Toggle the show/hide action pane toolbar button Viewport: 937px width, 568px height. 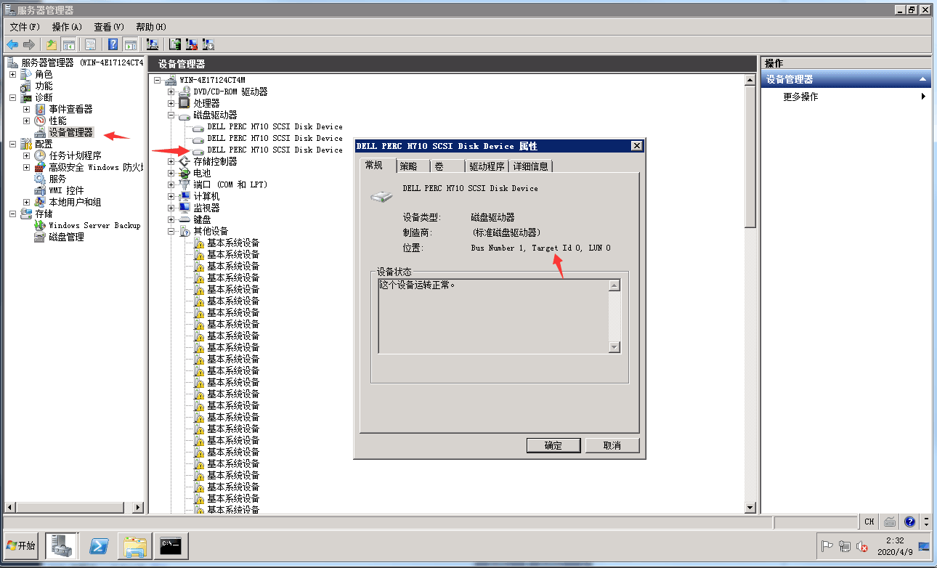[x=131, y=44]
